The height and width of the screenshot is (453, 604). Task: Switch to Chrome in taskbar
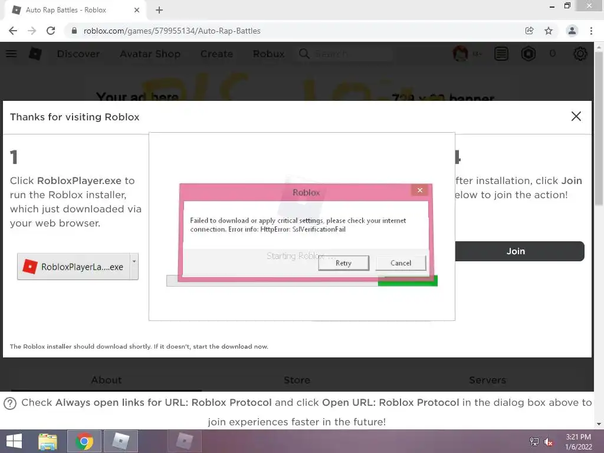84,441
